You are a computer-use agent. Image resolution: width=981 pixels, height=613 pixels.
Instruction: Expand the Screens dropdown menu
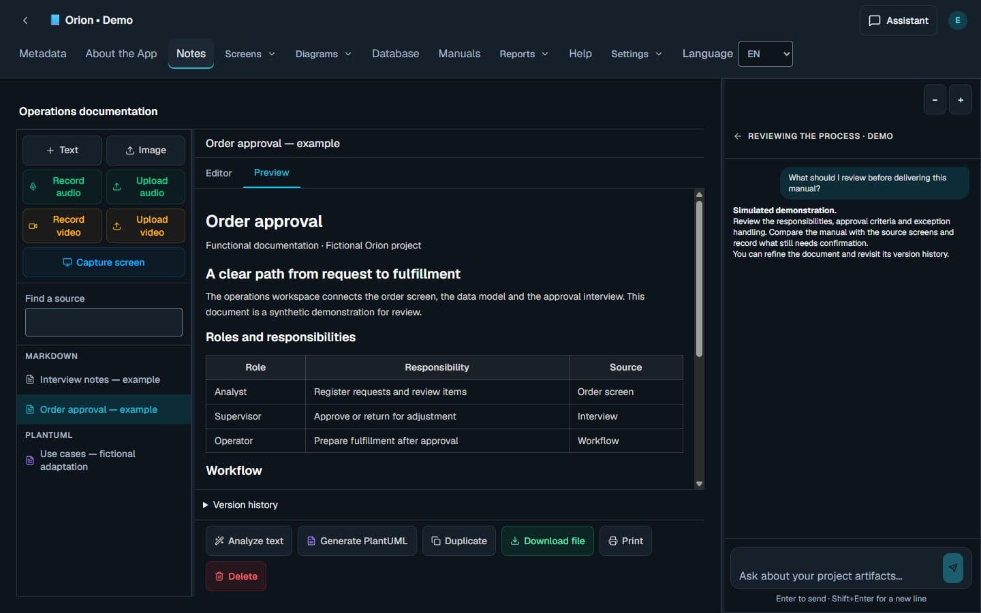pyautogui.click(x=250, y=54)
